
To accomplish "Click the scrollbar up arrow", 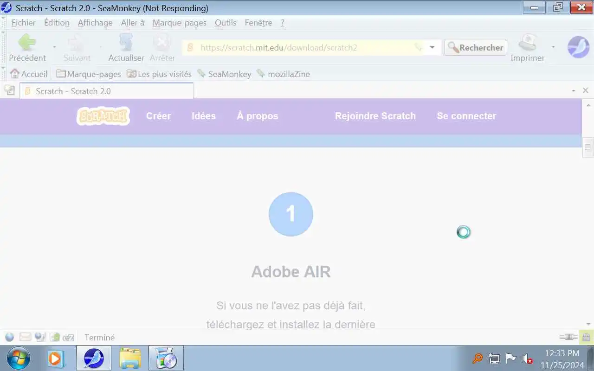I will tap(588, 104).
